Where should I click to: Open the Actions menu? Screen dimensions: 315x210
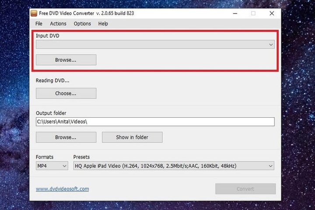pos(58,24)
